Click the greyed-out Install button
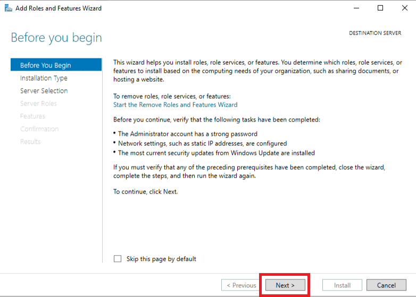 pyautogui.click(x=342, y=285)
